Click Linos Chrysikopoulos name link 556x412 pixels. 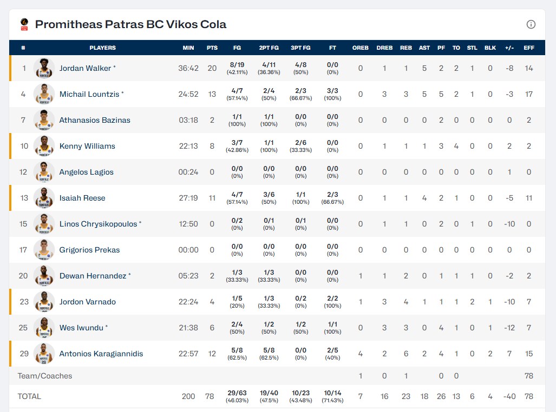pos(98,224)
